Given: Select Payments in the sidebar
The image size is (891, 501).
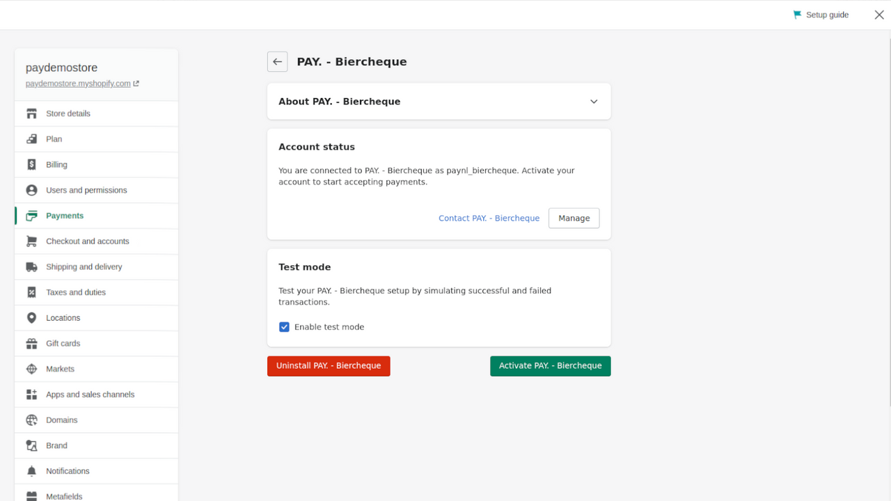Looking at the screenshot, I should point(96,216).
